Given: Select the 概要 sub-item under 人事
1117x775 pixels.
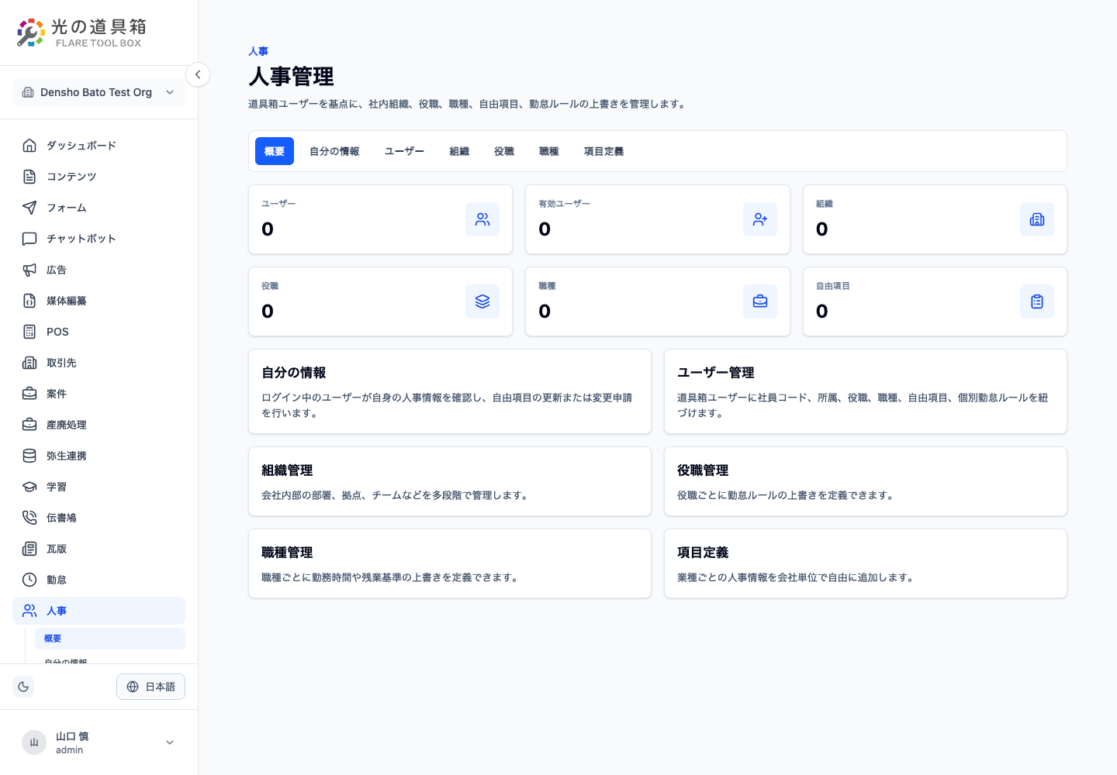Looking at the screenshot, I should point(110,639).
